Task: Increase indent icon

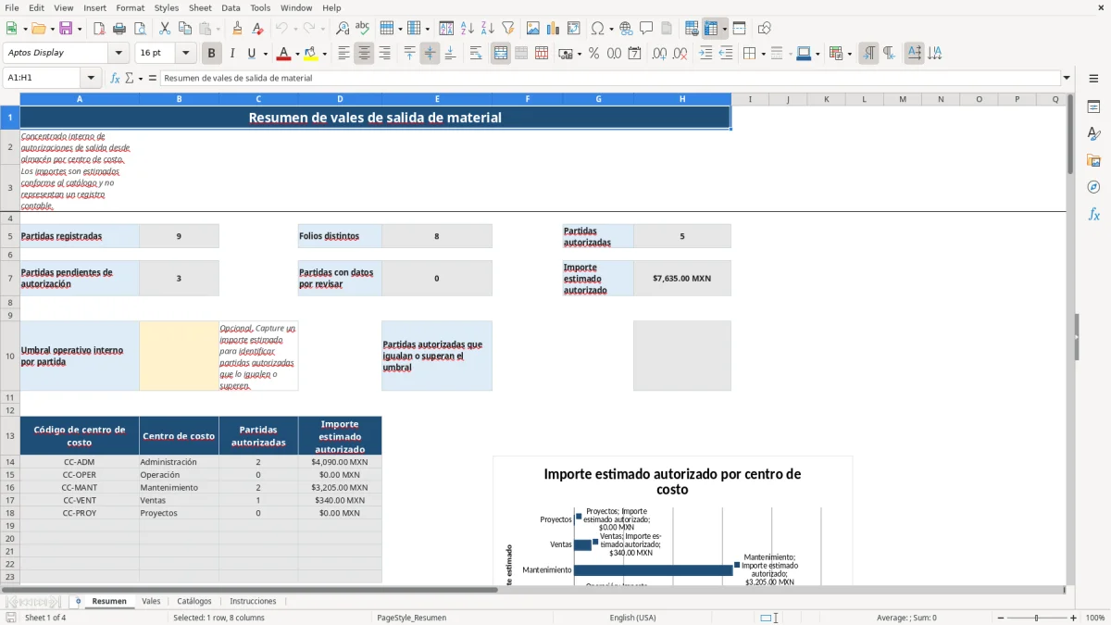Action: click(x=705, y=54)
